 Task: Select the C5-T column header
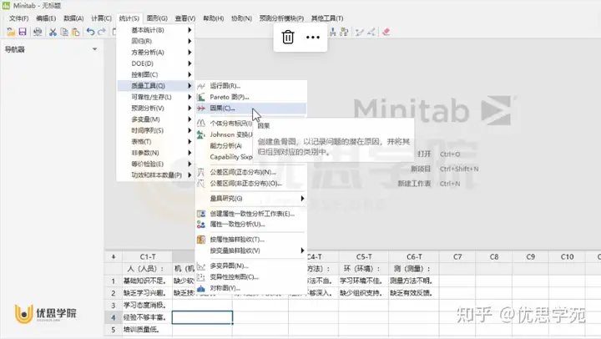(364, 257)
